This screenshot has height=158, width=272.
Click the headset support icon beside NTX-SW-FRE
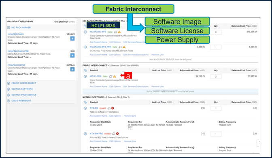point(114,134)
